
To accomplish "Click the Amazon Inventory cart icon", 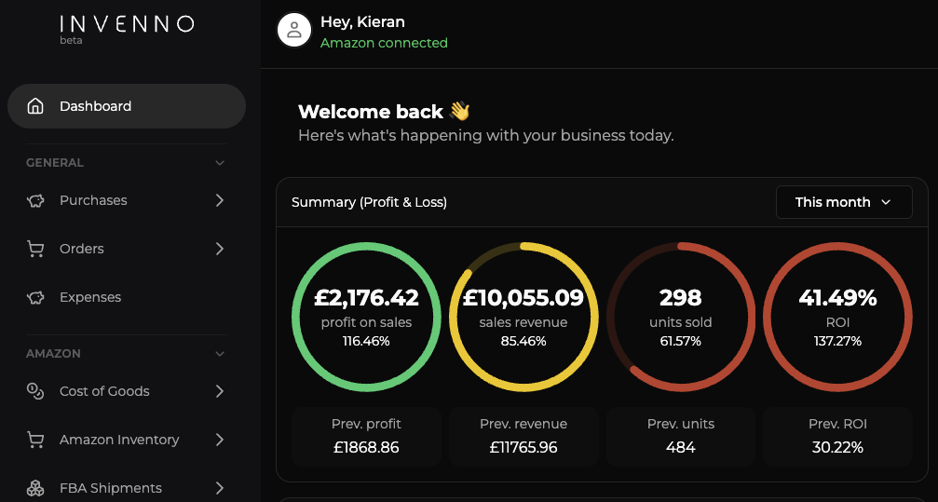I will pyautogui.click(x=35, y=440).
